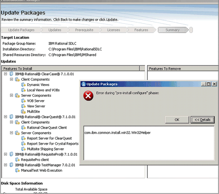Select Multisite Shipping Server tree row

[x=43, y=149]
